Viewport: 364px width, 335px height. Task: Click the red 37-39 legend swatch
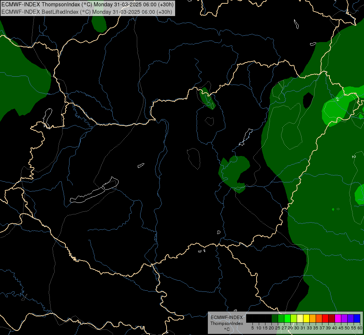coord(325,318)
